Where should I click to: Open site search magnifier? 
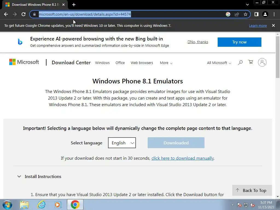click(x=240, y=63)
